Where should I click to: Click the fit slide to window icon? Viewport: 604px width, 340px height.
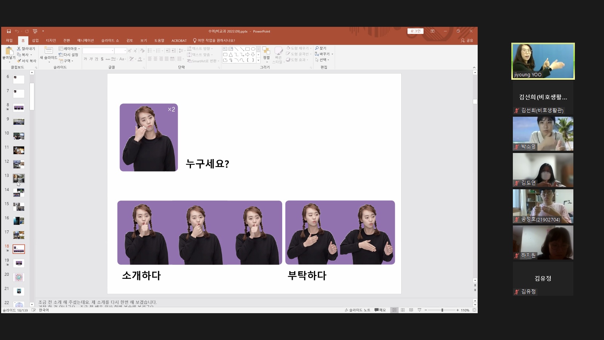click(474, 310)
